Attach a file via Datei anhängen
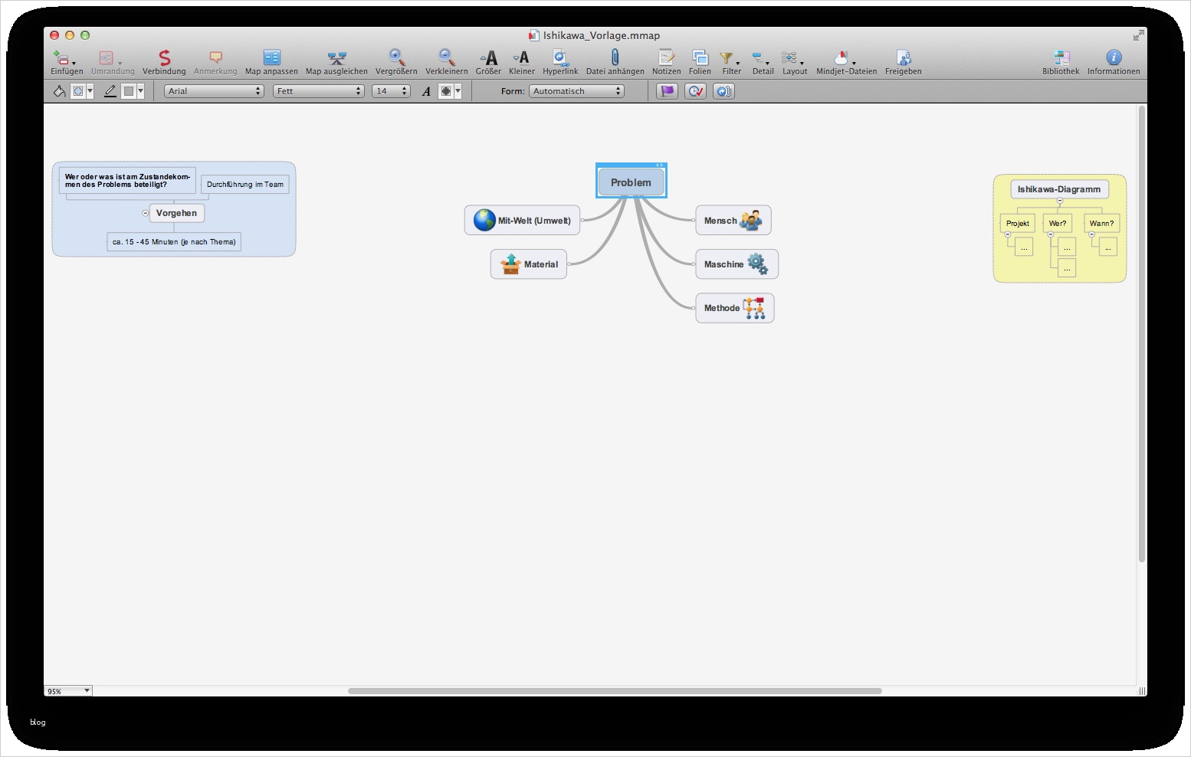The image size is (1191, 757). click(615, 62)
